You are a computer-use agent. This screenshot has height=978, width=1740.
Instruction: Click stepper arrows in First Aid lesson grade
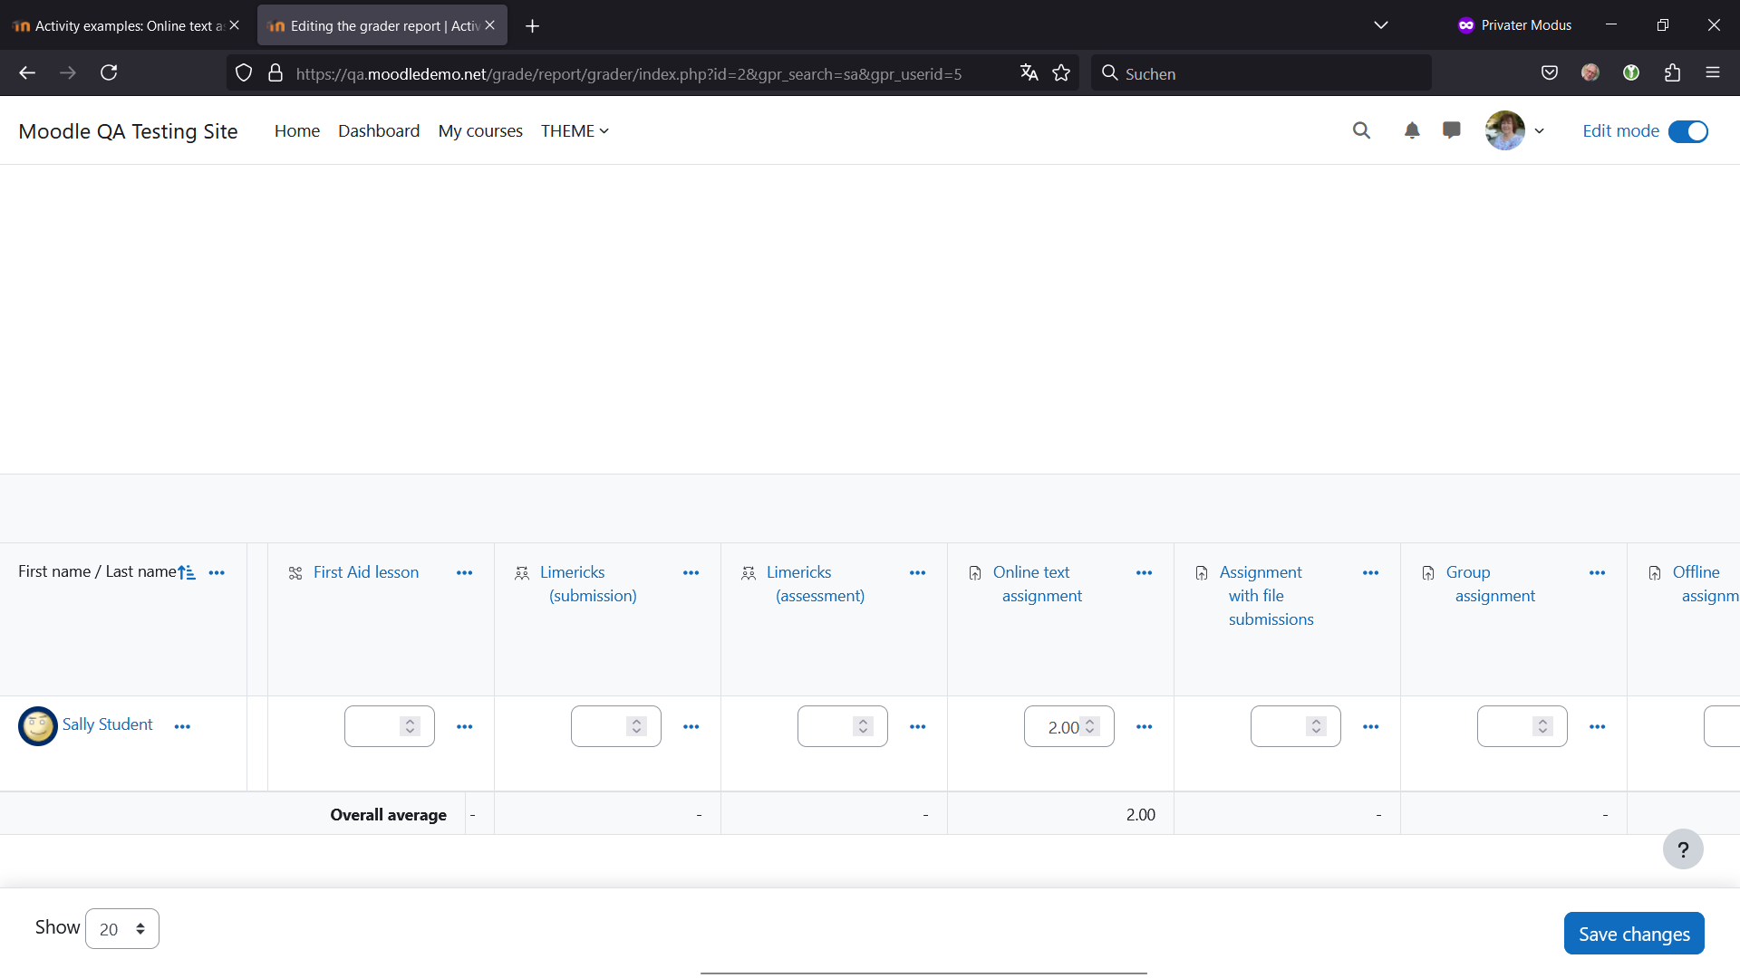(411, 726)
